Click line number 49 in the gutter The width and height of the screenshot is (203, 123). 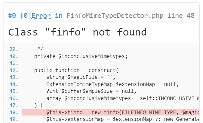[x=13, y=119]
